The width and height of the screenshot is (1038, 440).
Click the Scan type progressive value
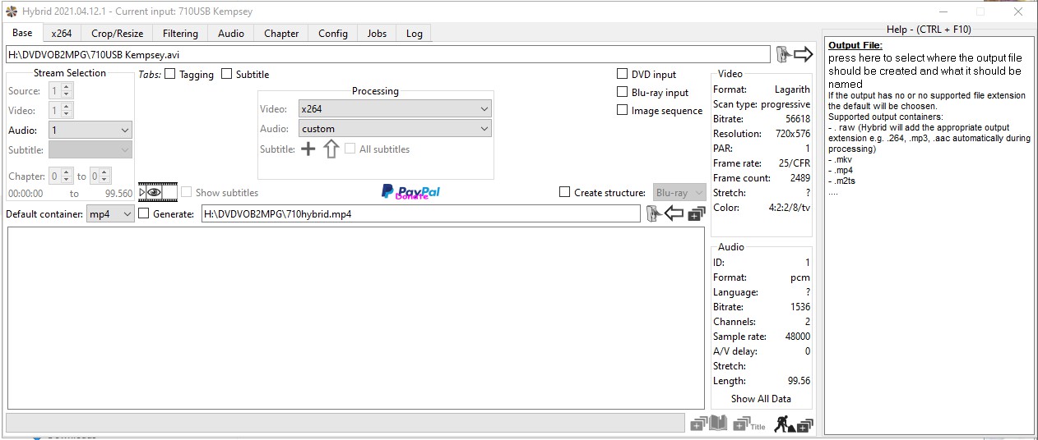coord(785,104)
